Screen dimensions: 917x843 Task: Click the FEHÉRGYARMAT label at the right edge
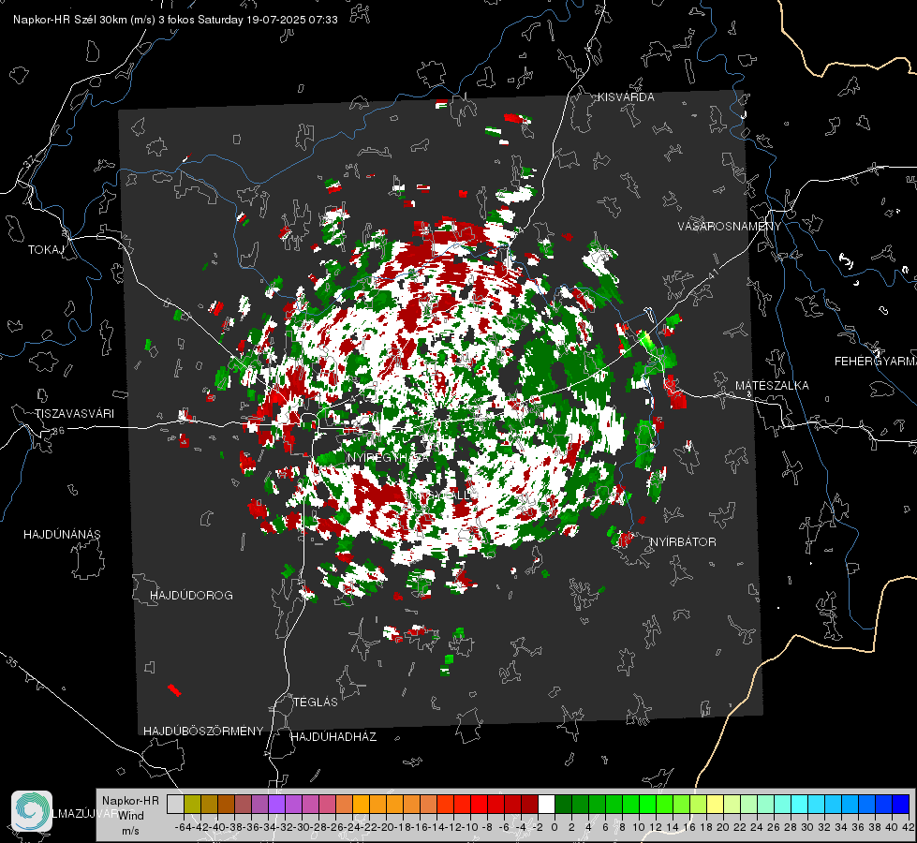875,362
